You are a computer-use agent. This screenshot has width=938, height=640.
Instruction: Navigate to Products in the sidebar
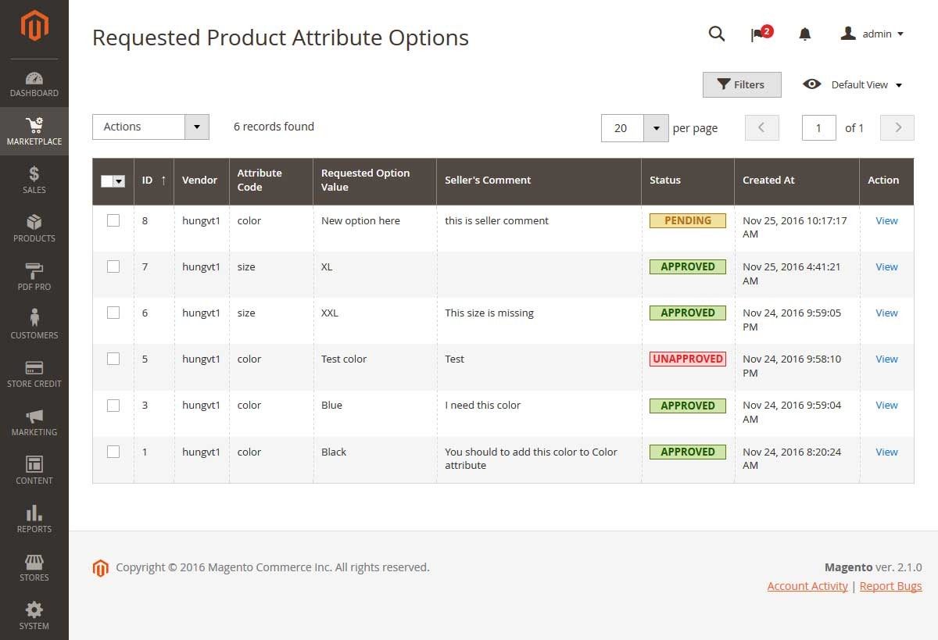34,228
